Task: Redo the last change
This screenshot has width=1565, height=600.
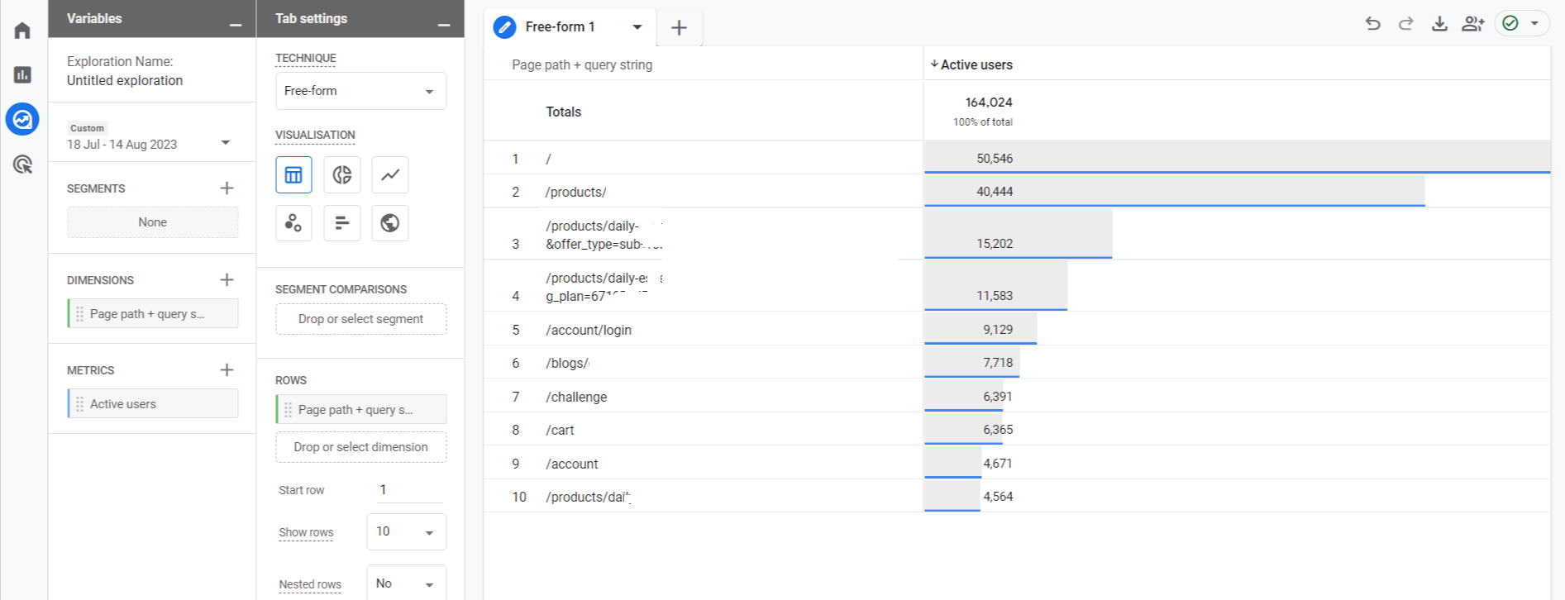Action: [x=1405, y=23]
